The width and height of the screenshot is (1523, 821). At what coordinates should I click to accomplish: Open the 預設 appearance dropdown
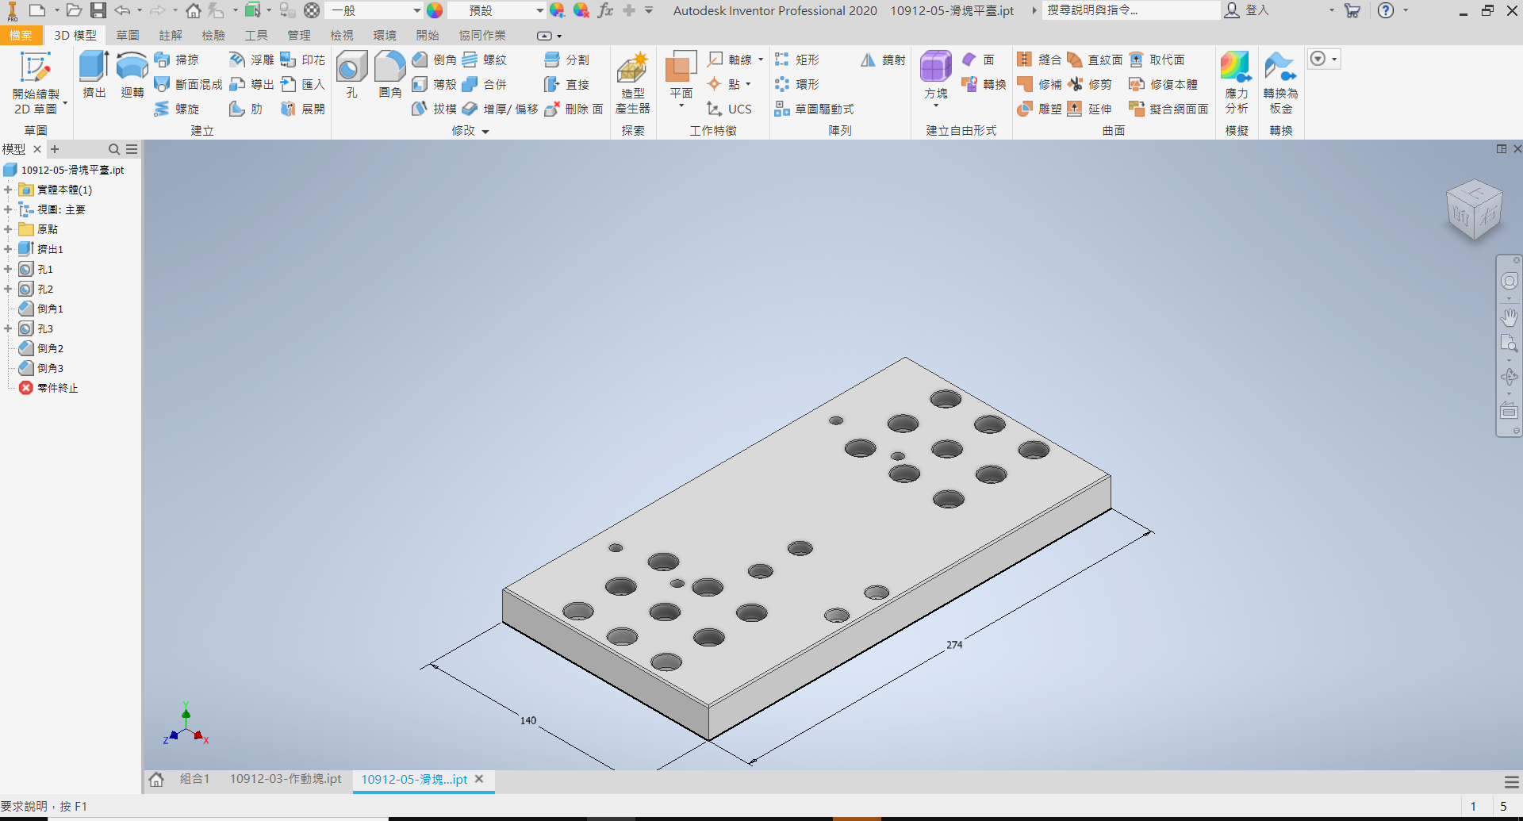coord(497,10)
